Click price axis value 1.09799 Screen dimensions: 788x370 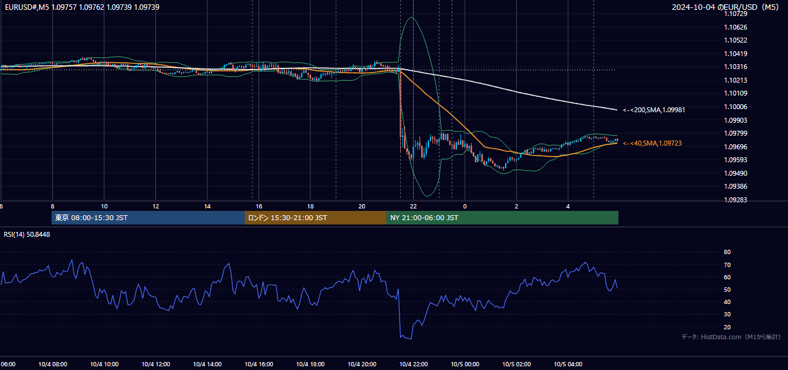pyautogui.click(x=736, y=133)
